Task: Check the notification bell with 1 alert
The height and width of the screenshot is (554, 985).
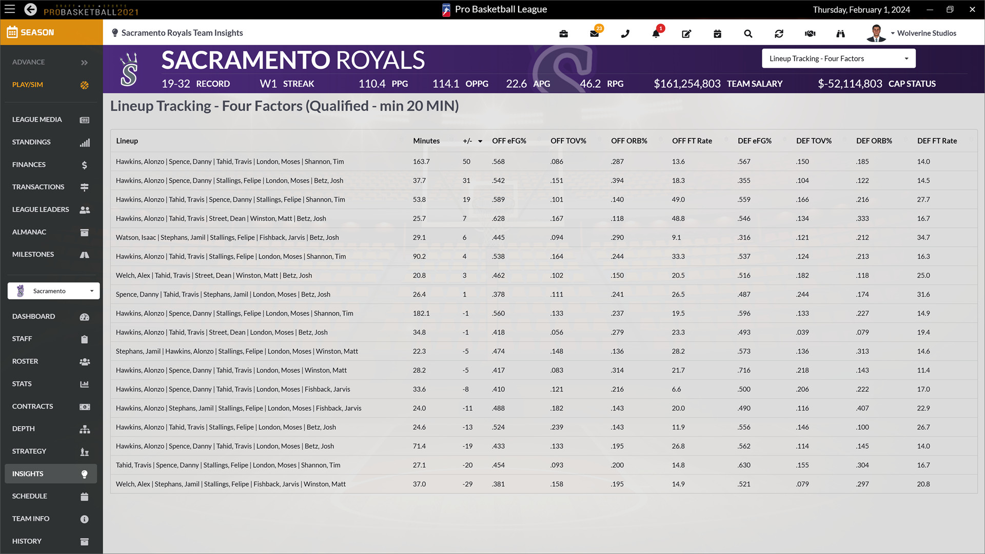Action: (x=656, y=33)
